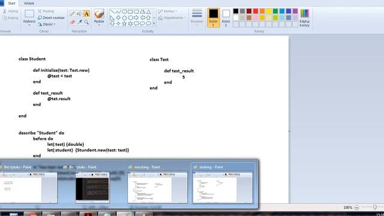Click the right-edge canvas resize handle
Screen dimensions: 384x216
pyautogui.click(x=289, y=131)
